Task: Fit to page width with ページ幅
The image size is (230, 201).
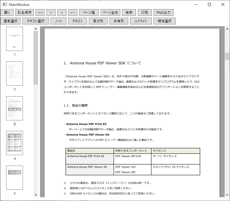Action: click(89, 12)
